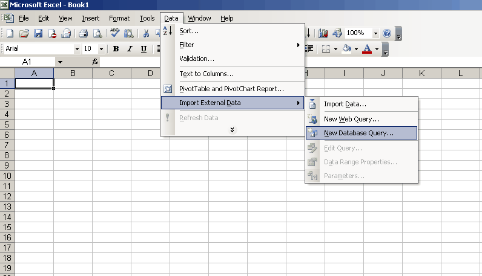Select column K header
Image resolution: width=482 pixels, height=276 pixels.
pos(421,73)
